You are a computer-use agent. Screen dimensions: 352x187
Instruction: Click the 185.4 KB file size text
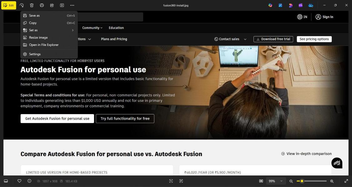click(x=71, y=181)
